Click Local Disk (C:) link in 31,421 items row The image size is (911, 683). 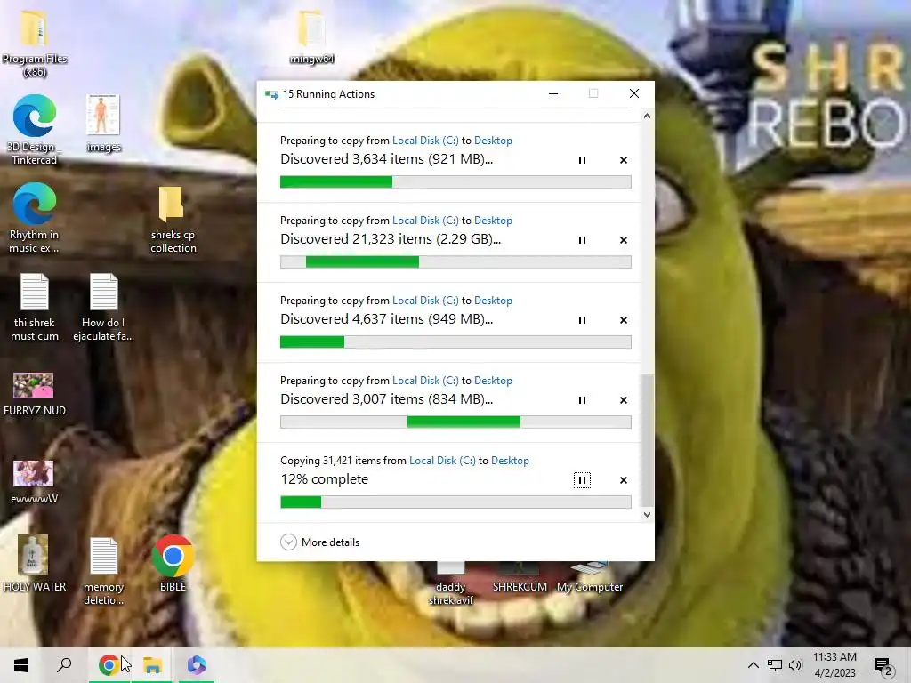coord(442,461)
